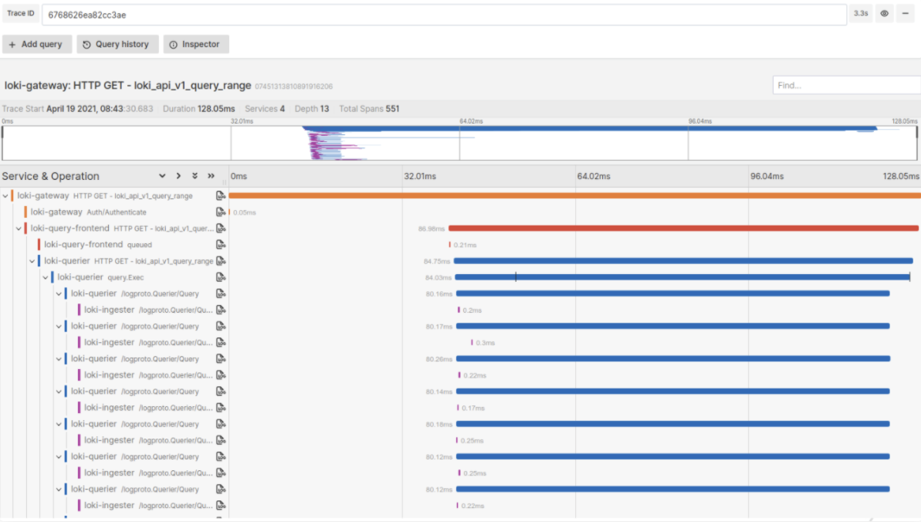Viewport: 921px width, 522px height.
Task: Collapse loki-gateway HTTP GET root span
Action: click(5, 196)
